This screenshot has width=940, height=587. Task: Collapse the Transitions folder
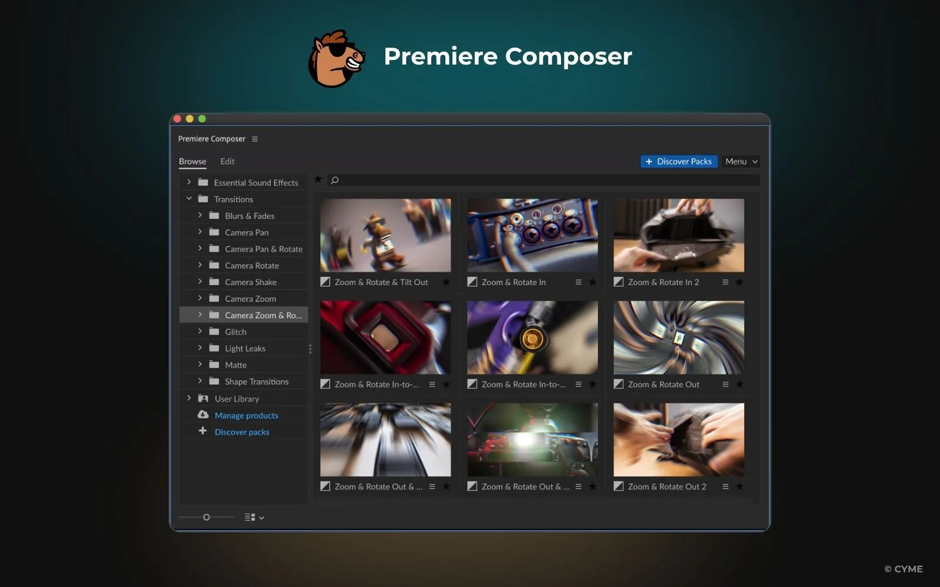(189, 198)
